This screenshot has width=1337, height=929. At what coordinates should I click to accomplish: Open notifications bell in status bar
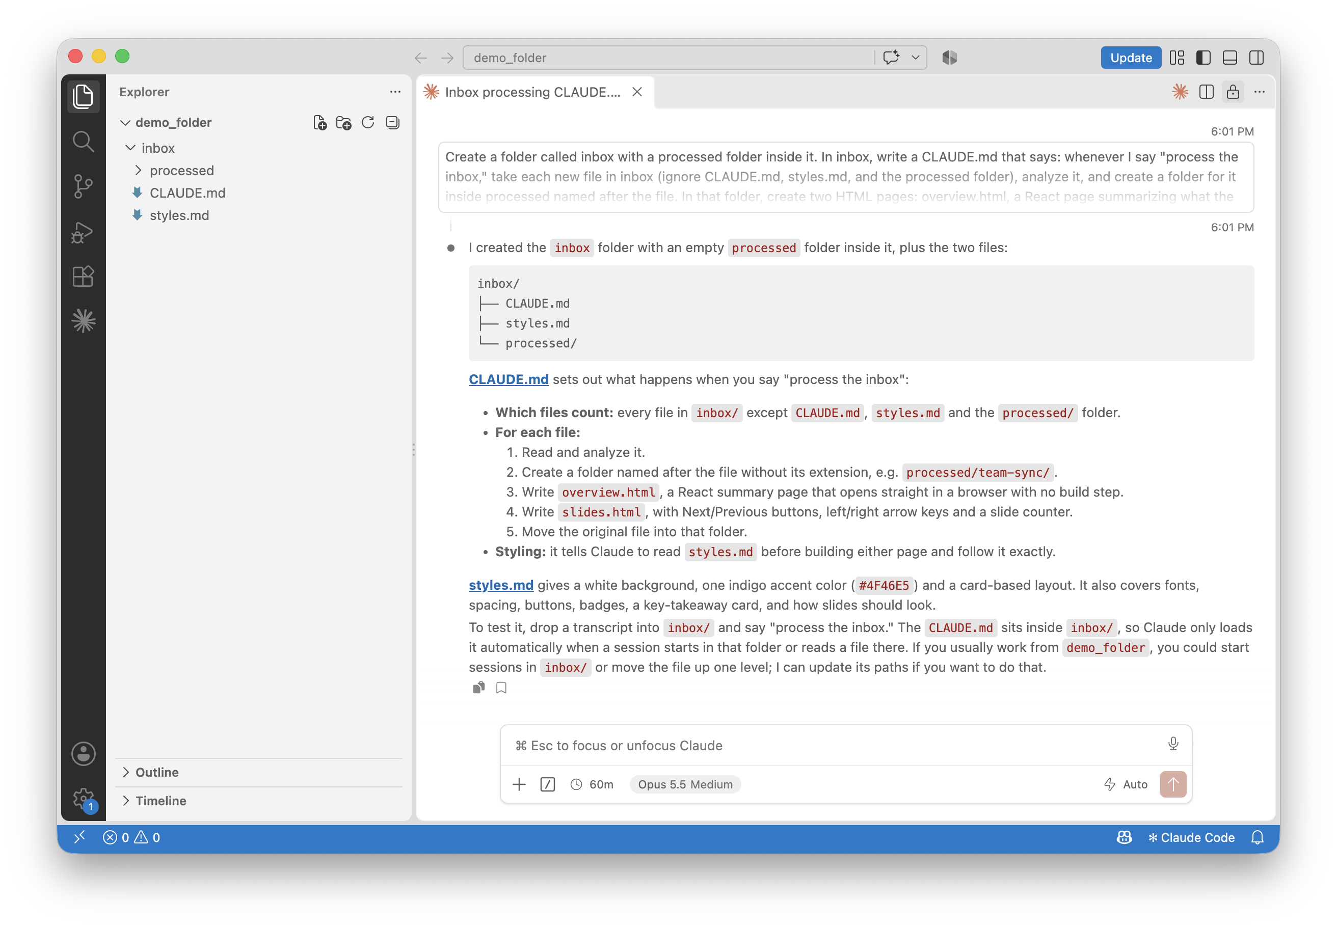(x=1258, y=837)
